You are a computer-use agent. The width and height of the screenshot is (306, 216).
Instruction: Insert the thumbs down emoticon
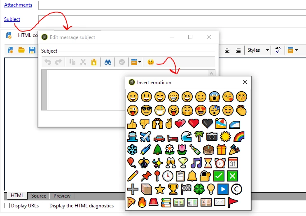pos(145,124)
